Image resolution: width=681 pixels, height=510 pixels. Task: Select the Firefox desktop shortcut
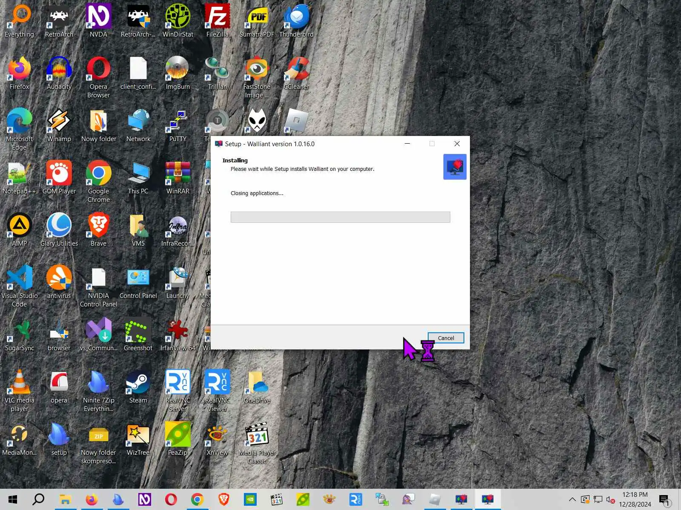pyautogui.click(x=20, y=73)
